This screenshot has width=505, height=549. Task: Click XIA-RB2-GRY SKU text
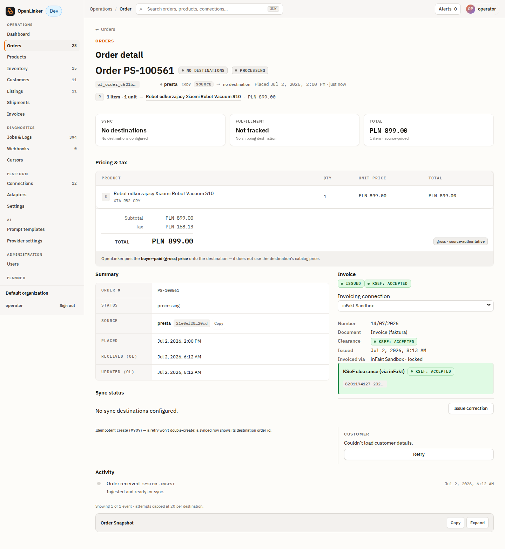pos(127,201)
